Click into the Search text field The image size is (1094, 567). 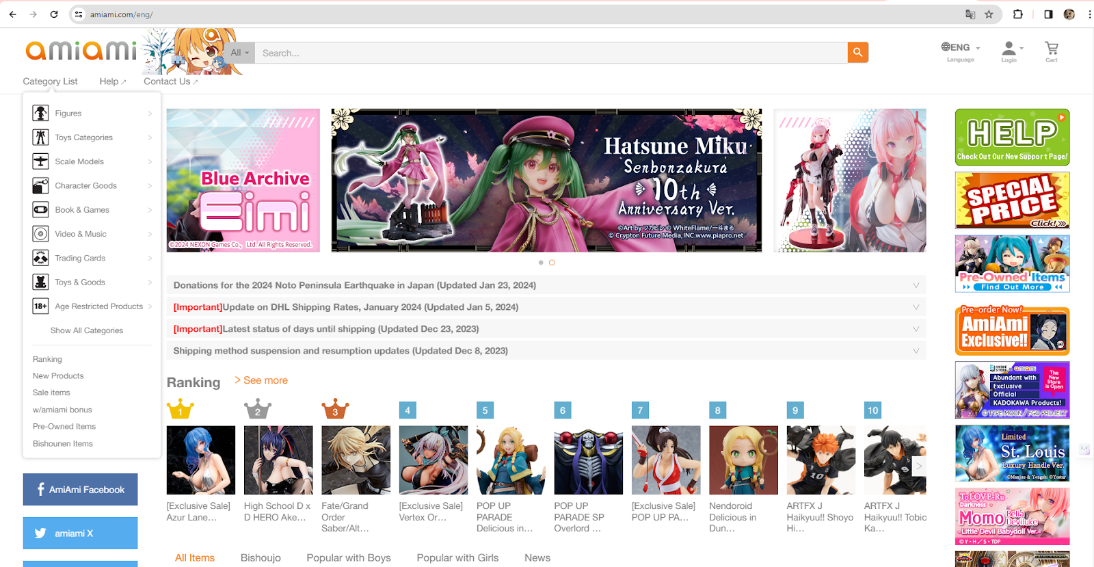(551, 53)
